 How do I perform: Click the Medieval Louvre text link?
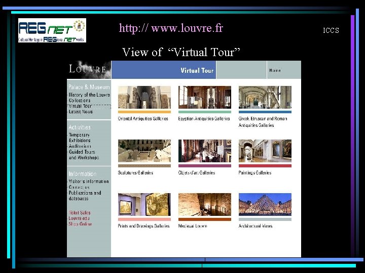click(193, 226)
